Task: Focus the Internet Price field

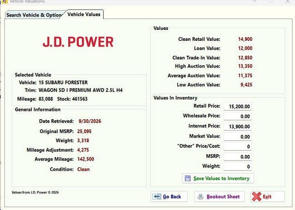Action: [x=238, y=127]
